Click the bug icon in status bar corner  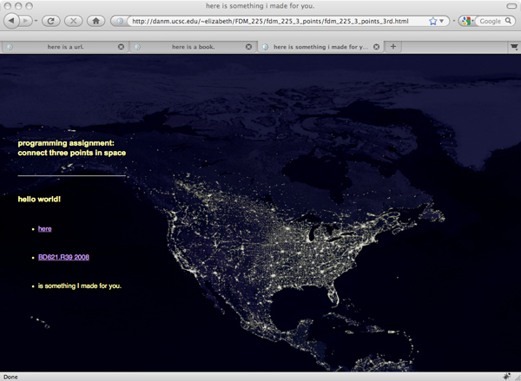507,376
